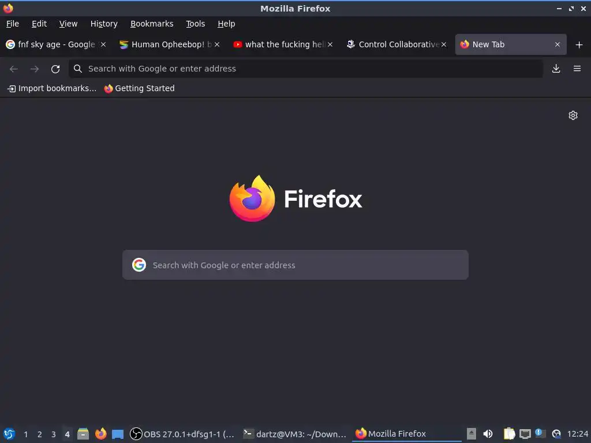The image size is (591, 443).
Task: Close the 'Human Opheebop!' tab
Action: (217, 44)
